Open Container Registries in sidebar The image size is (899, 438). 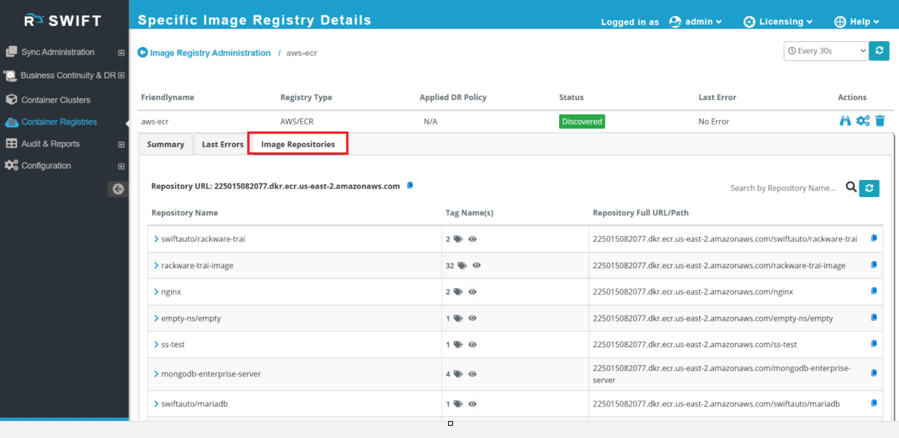pyautogui.click(x=59, y=122)
